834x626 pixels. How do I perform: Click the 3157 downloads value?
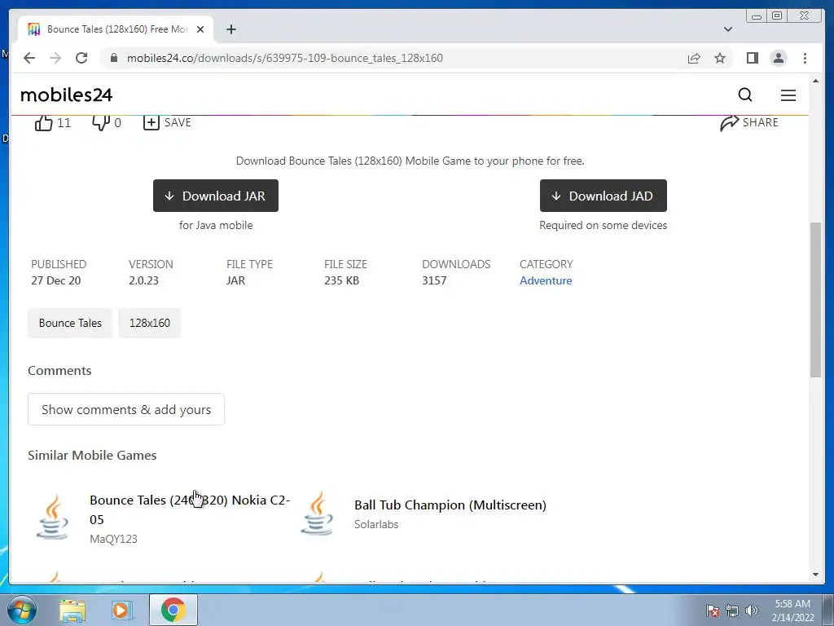click(434, 280)
